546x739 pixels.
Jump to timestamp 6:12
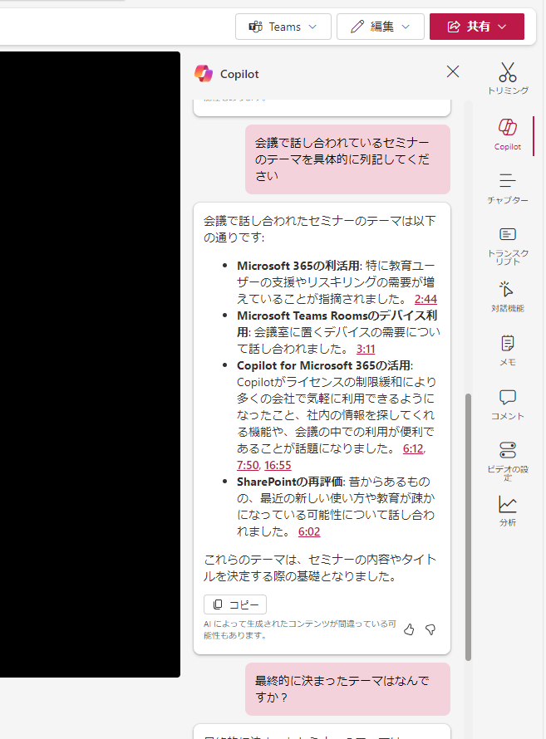click(x=413, y=448)
